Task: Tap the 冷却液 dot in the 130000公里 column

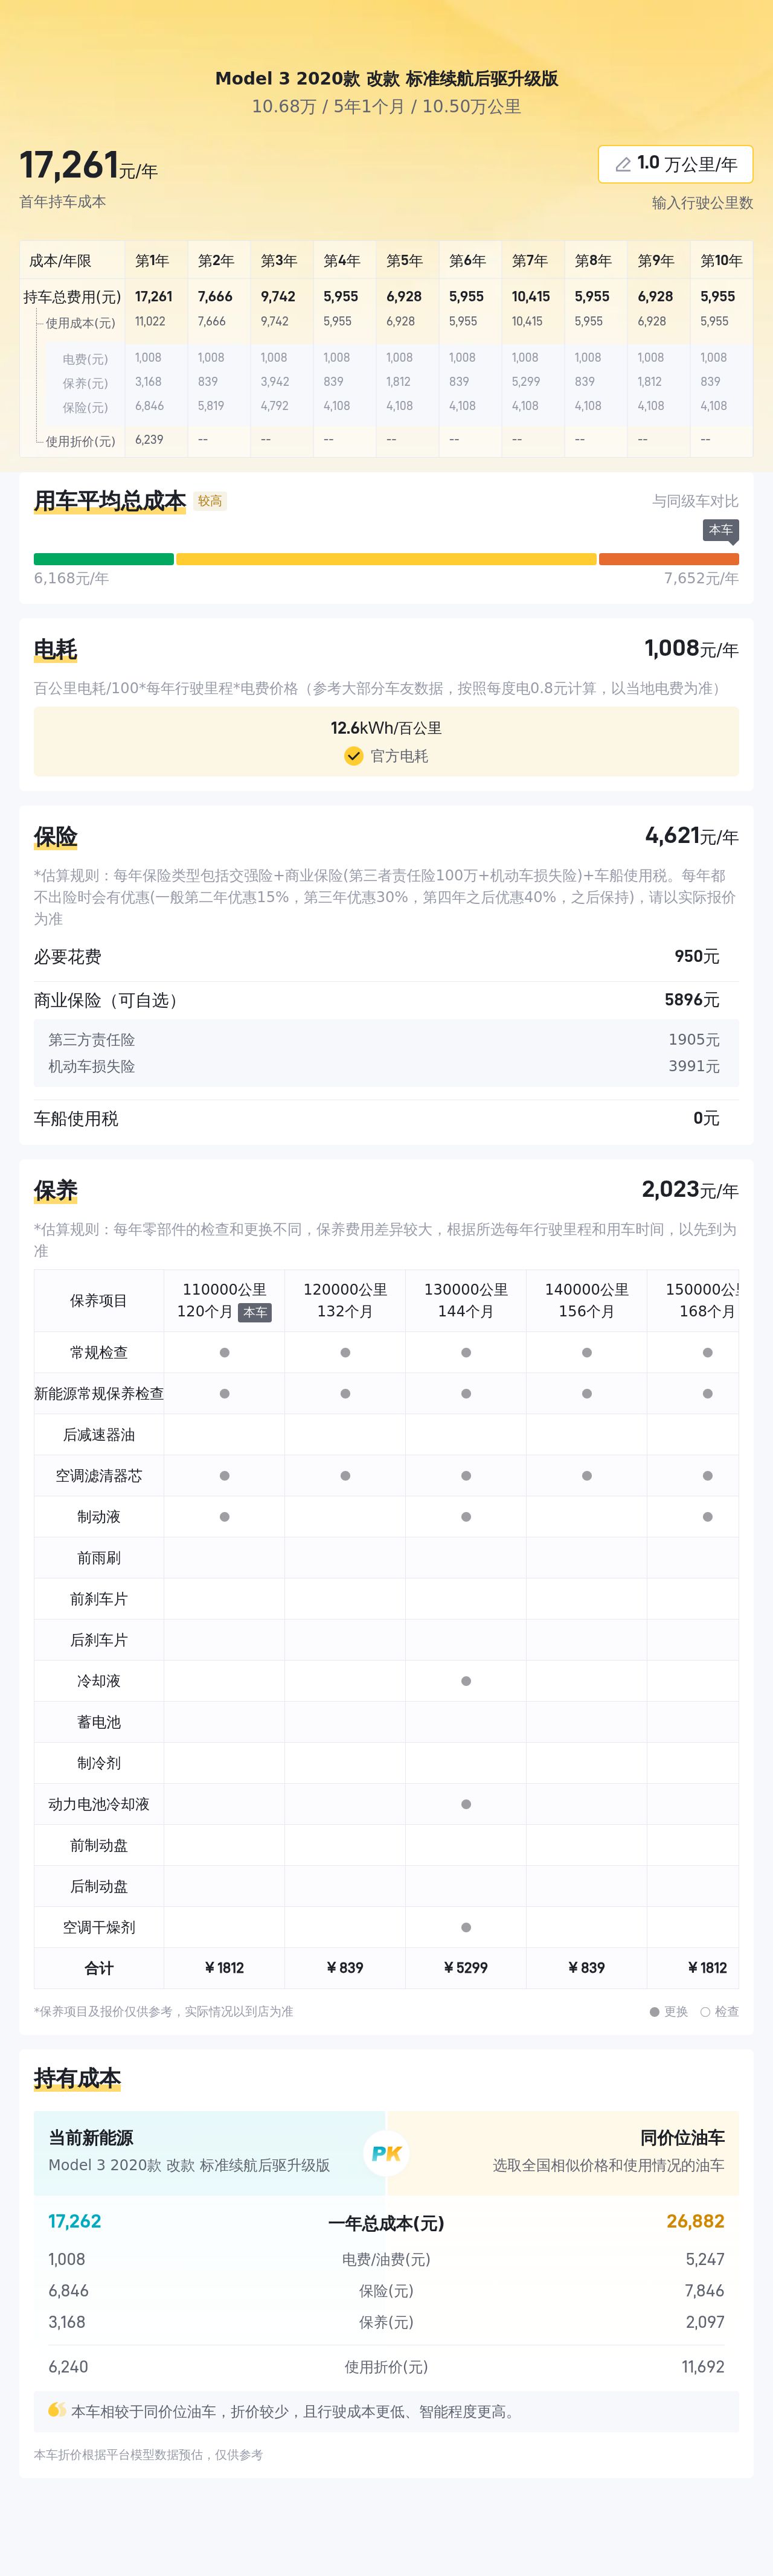Action: pyautogui.click(x=466, y=1681)
